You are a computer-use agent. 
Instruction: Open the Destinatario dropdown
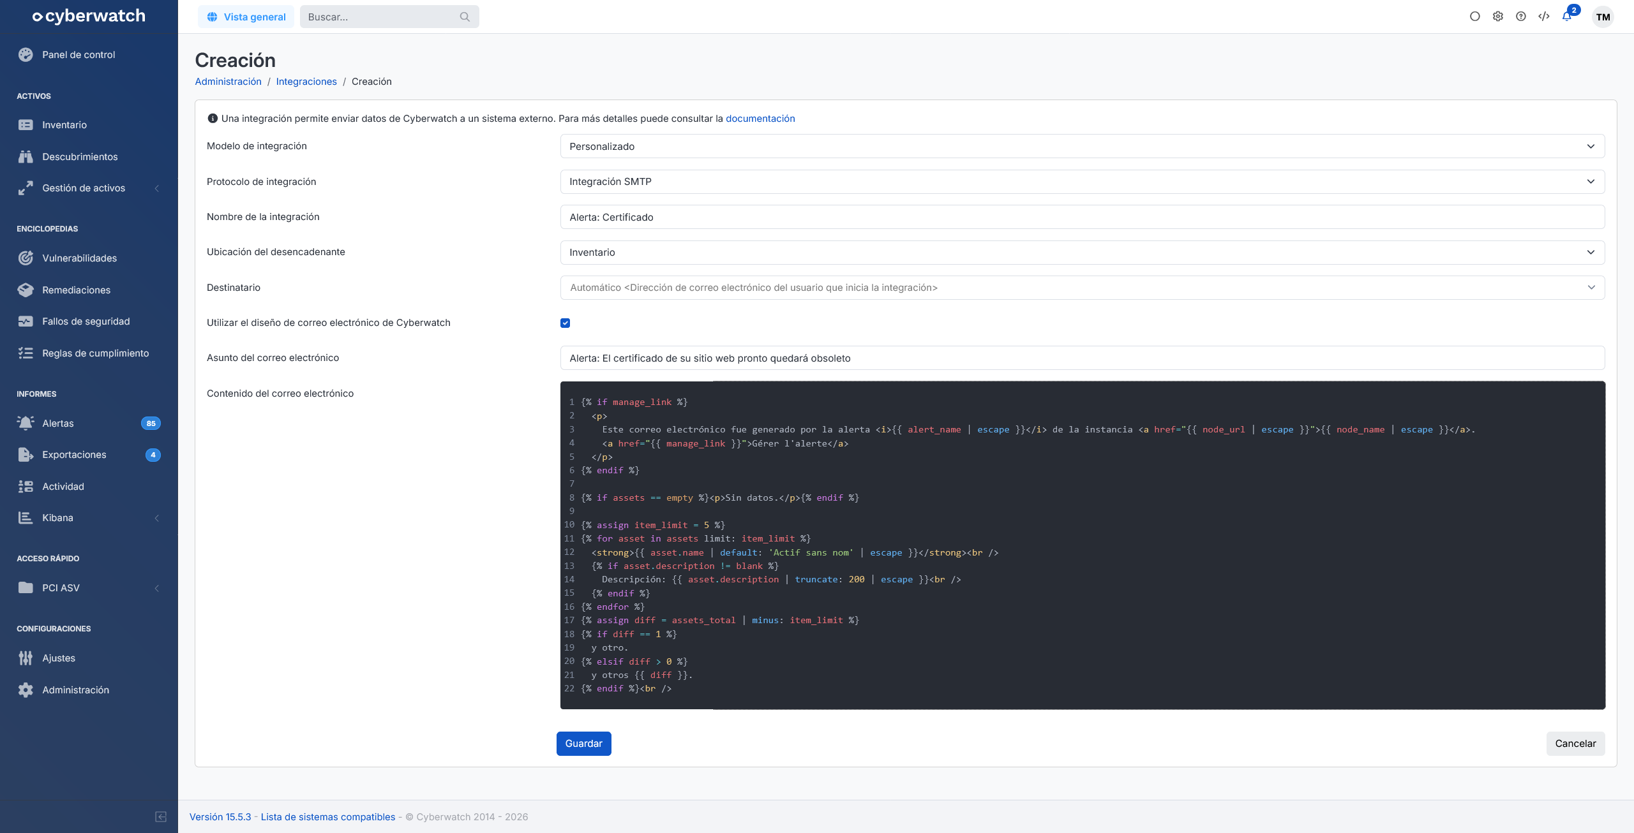coord(1082,288)
